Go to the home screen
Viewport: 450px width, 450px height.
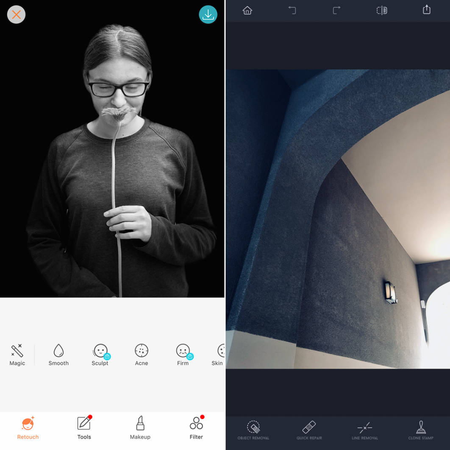247,11
